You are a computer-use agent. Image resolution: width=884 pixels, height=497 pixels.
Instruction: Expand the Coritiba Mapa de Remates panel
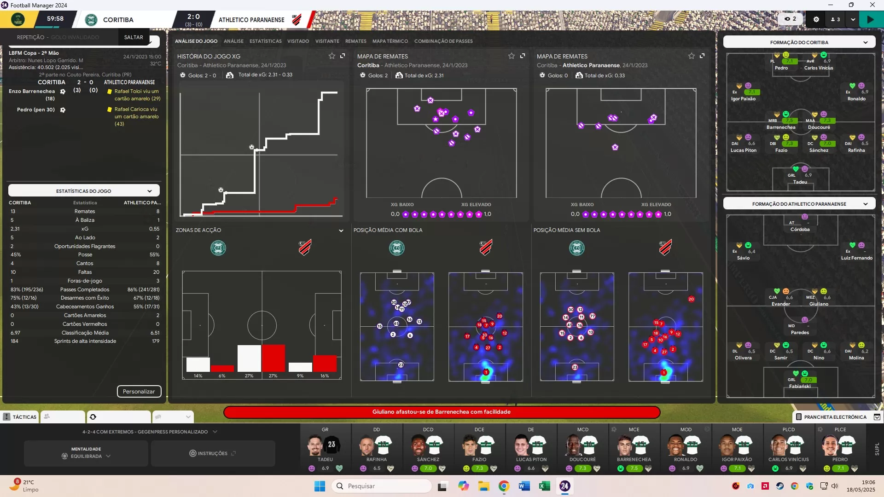click(523, 56)
